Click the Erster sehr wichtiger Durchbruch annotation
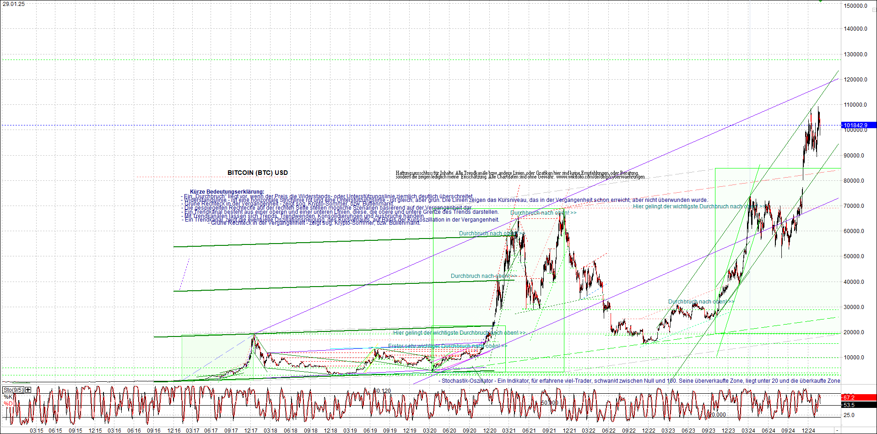This screenshot has width=877, height=434. coord(447,346)
